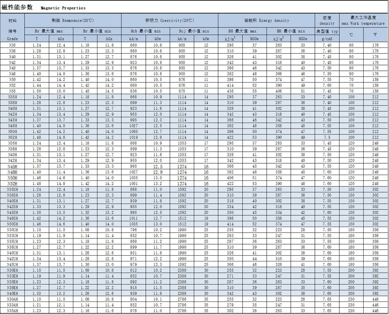Select the N30AH grade cell
The width and height of the screenshot is (389, 315).
(x=12, y=299)
